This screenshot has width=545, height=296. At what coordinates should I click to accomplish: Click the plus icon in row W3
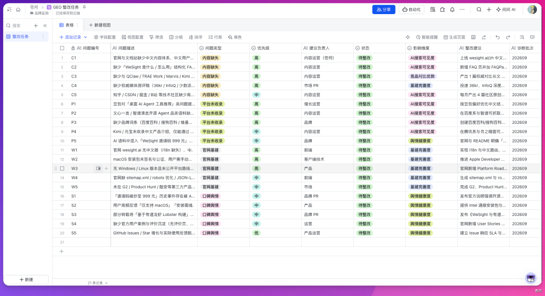click(106, 169)
